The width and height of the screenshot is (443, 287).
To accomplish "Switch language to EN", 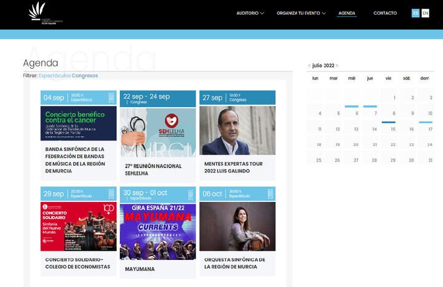I will click(x=425, y=13).
